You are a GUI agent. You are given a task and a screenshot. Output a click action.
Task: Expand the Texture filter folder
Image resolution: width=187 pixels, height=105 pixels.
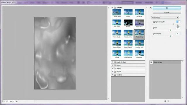click(112, 75)
